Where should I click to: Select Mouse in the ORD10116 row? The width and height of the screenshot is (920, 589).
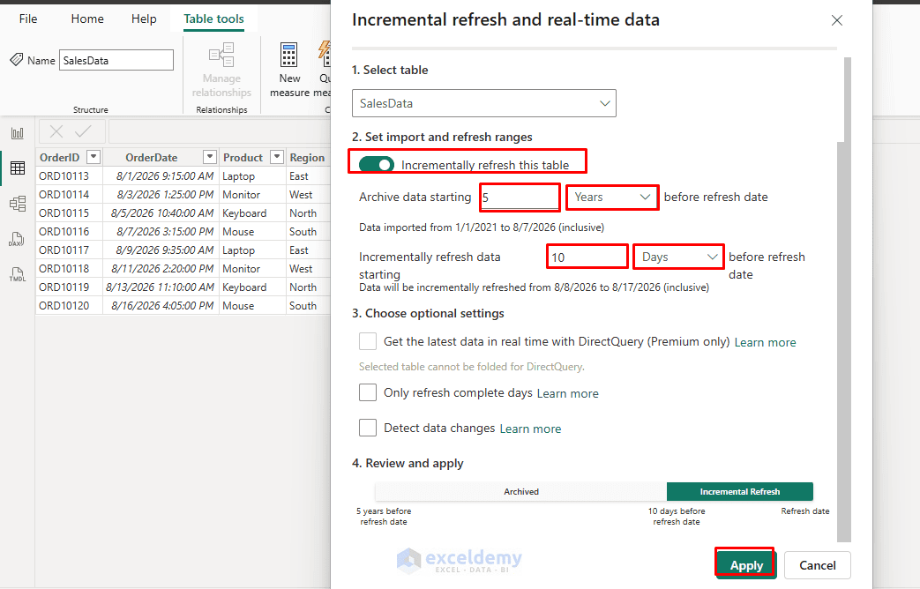coord(252,231)
